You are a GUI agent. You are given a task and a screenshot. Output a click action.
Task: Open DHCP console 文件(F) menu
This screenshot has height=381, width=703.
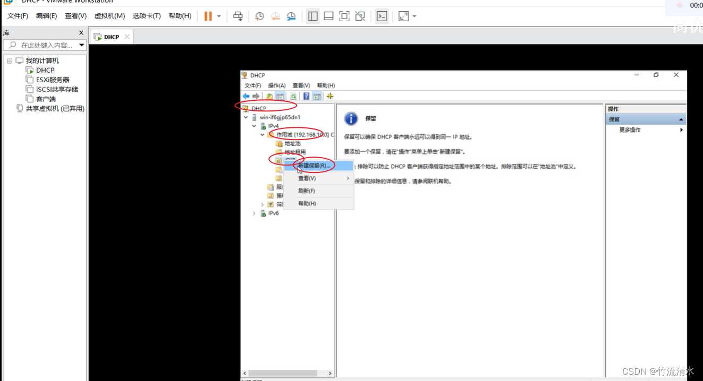[x=253, y=85]
